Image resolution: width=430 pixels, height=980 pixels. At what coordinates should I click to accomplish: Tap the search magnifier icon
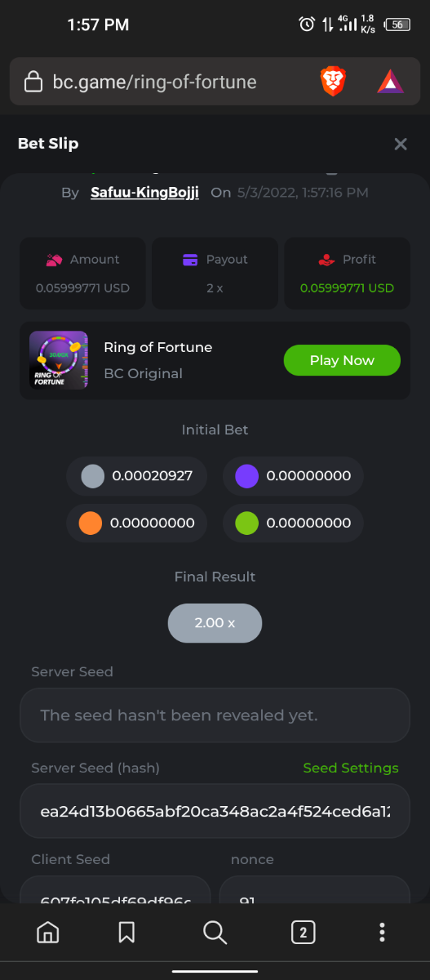pyautogui.click(x=215, y=932)
